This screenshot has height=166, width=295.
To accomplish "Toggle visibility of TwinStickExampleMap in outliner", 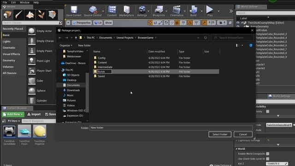I will (x=238, y=23).
